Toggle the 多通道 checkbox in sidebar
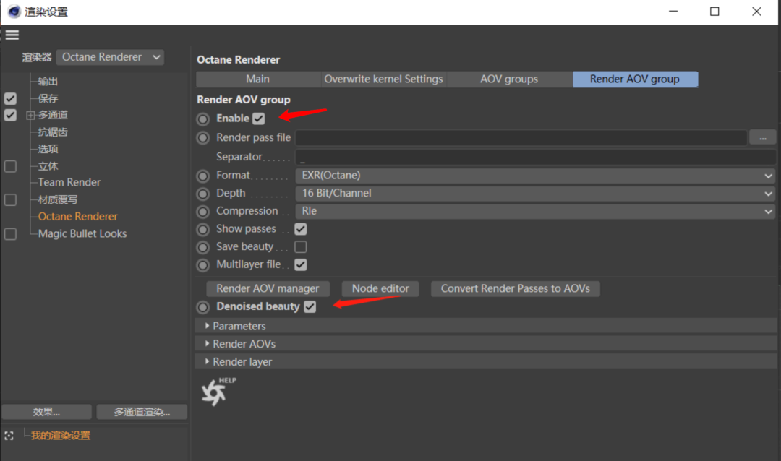This screenshot has width=781, height=461. [10, 115]
